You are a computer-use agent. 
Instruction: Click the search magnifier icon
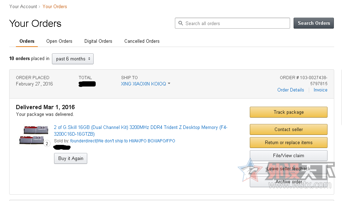(x=181, y=23)
